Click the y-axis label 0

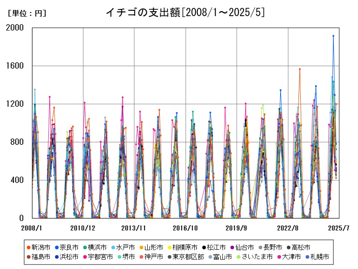pos(21,218)
